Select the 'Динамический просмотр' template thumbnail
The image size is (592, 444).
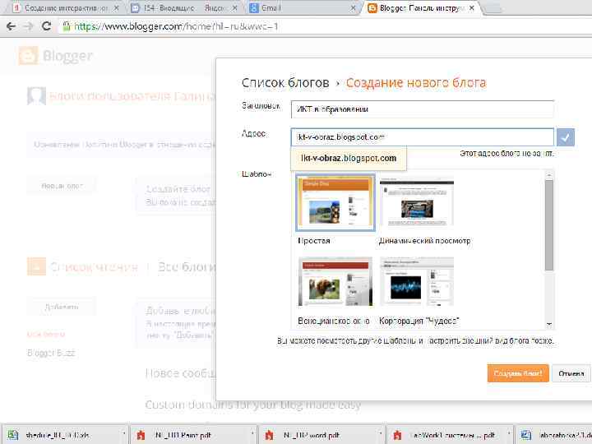[416, 202]
